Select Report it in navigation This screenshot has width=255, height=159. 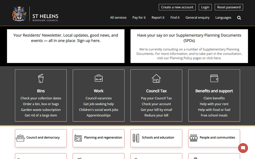coord(158,18)
